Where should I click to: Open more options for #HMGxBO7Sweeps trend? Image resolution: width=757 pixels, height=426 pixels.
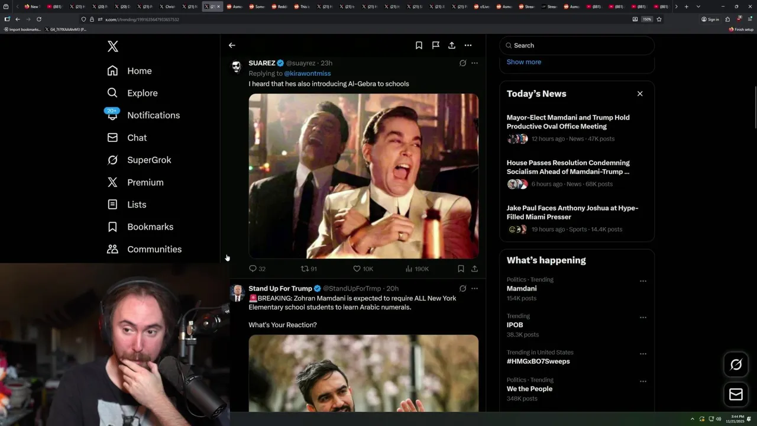tap(643, 354)
